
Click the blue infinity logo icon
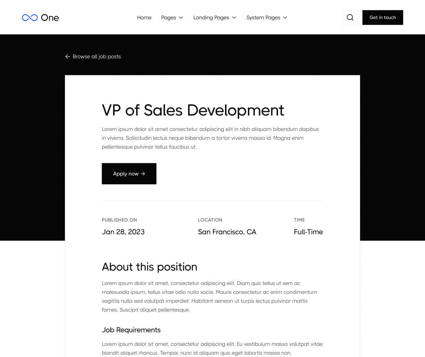click(x=30, y=18)
